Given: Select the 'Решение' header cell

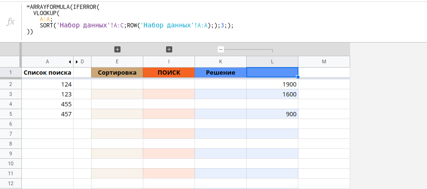Looking at the screenshot, I should click(221, 72).
